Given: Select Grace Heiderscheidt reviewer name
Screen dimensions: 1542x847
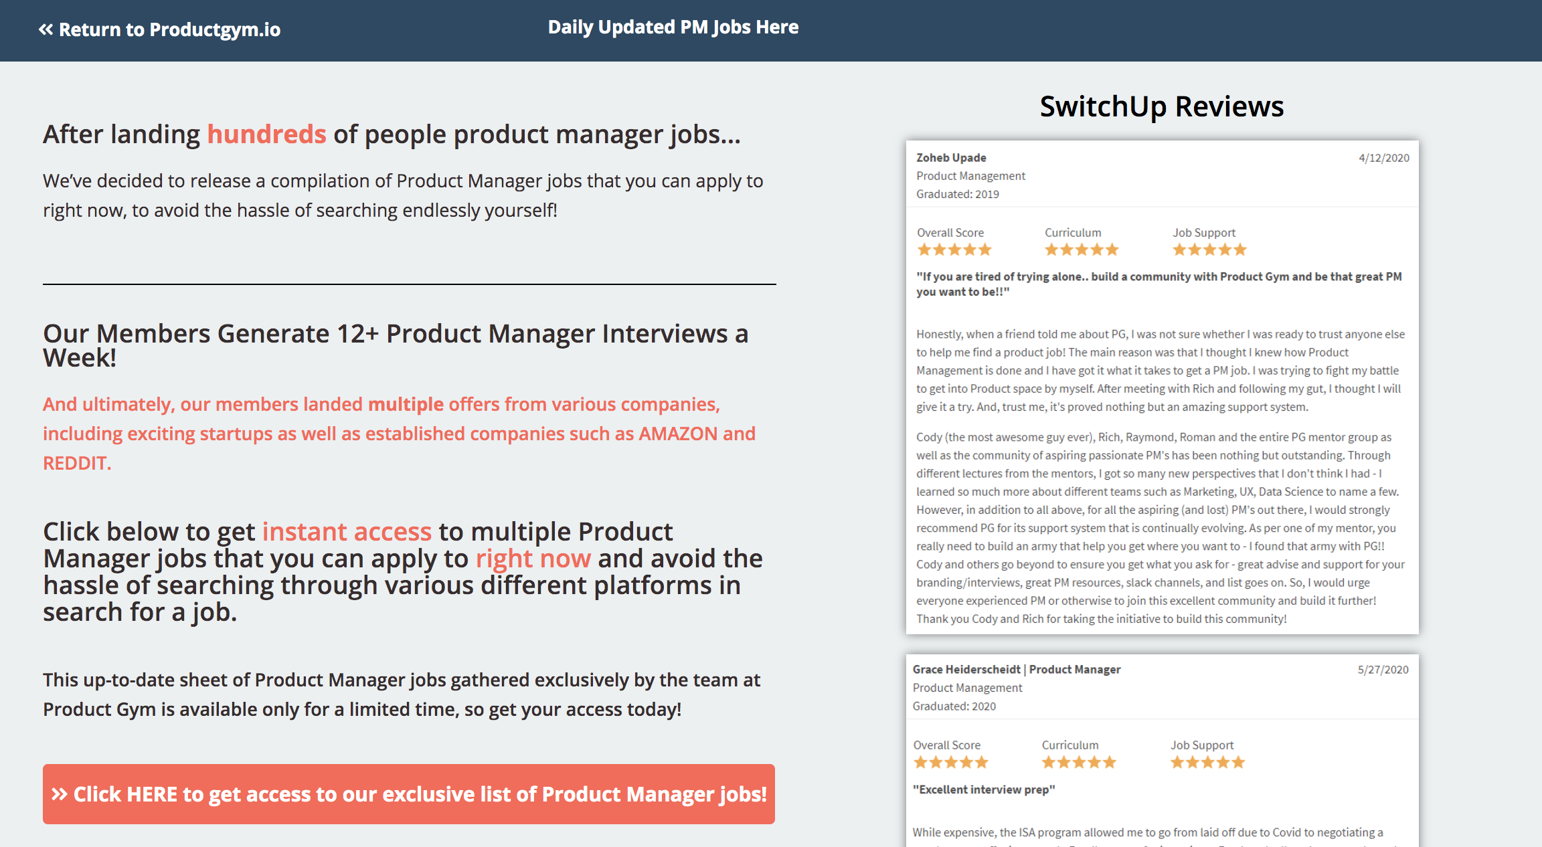Looking at the screenshot, I should pyautogui.click(x=966, y=670).
